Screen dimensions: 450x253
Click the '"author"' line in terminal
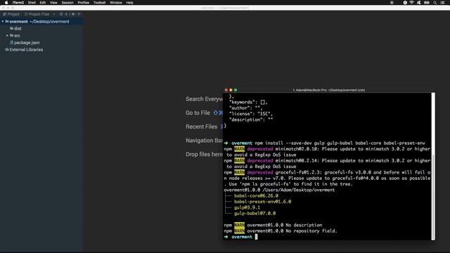coord(245,108)
